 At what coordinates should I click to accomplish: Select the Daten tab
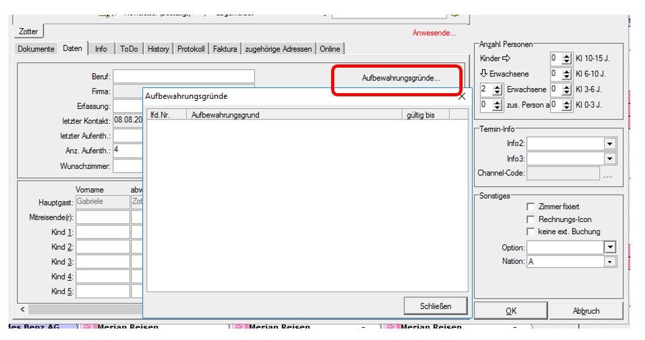pyautogui.click(x=72, y=48)
